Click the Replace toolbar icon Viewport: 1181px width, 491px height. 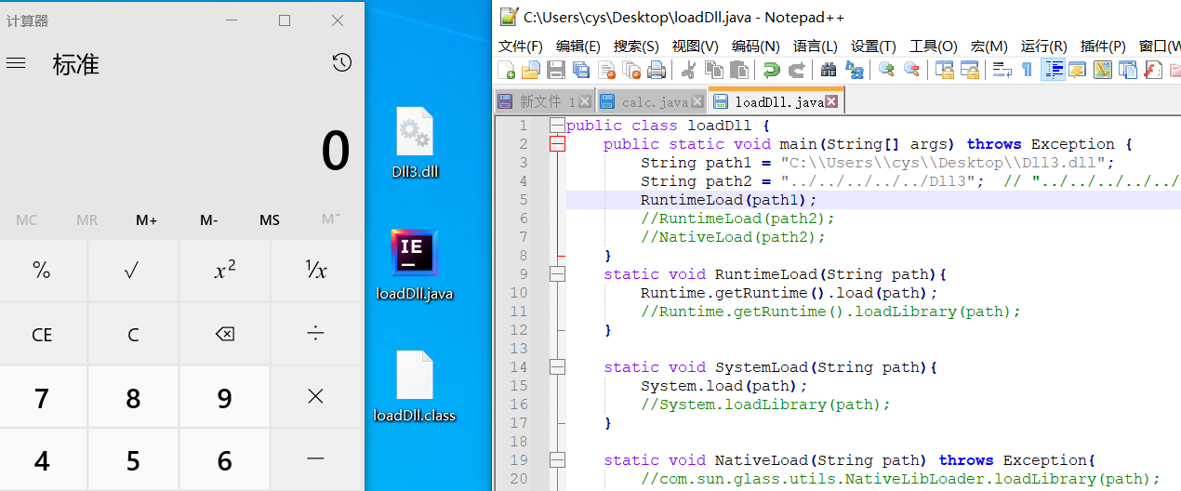855,70
